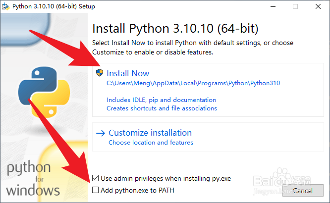This screenshot has width=330, height=203.
Task: Click 'Creates shortcuts and file associations' text
Action: click(x=162, y=108)
